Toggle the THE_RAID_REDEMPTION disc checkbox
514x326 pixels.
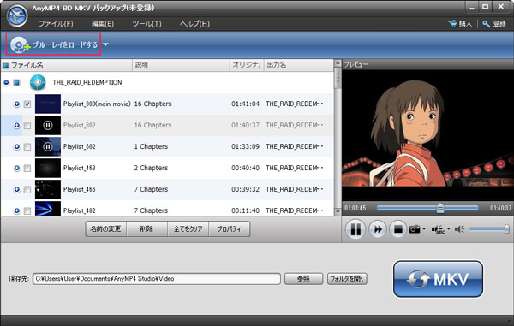16,82
